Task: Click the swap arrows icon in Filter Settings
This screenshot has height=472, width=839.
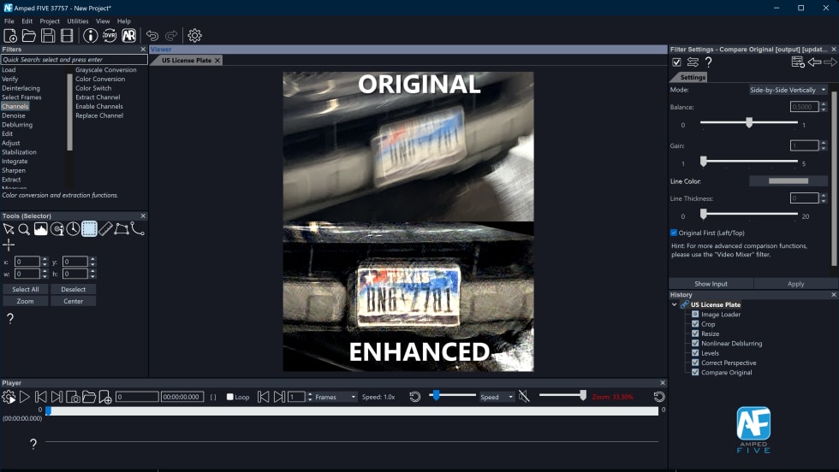Action: pyautogui.click(x=693, y=62)
